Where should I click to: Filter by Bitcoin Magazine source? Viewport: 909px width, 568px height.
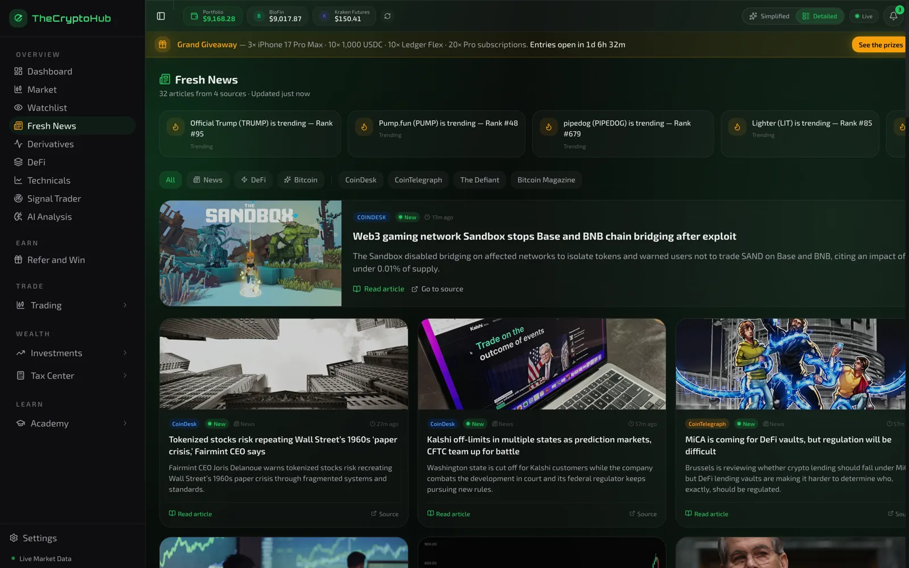[546, 179]
